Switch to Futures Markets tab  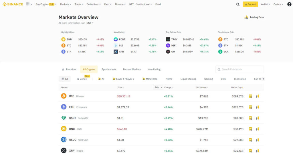pyautogui.click(x=132, y=69)
